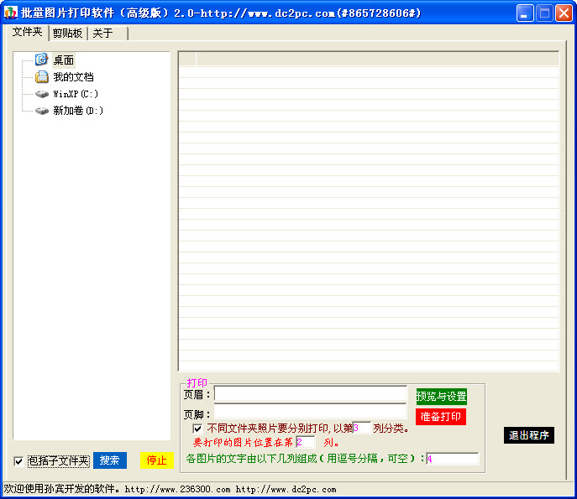
Task: Switch to the 剪贴板 tab
Action: tap(67, 33)
